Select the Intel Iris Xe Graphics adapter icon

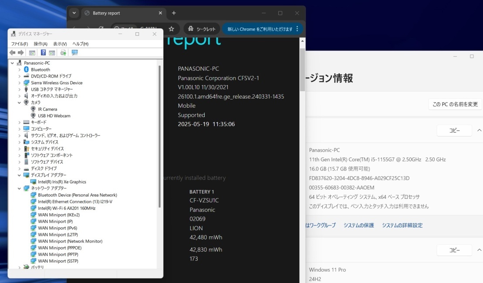tap(33, 182)
